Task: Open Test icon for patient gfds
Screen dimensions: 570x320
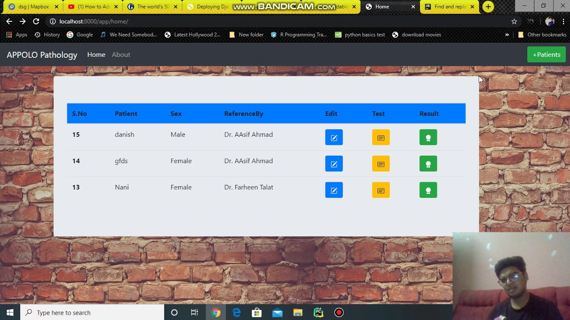Action: (x=381, y=164)
